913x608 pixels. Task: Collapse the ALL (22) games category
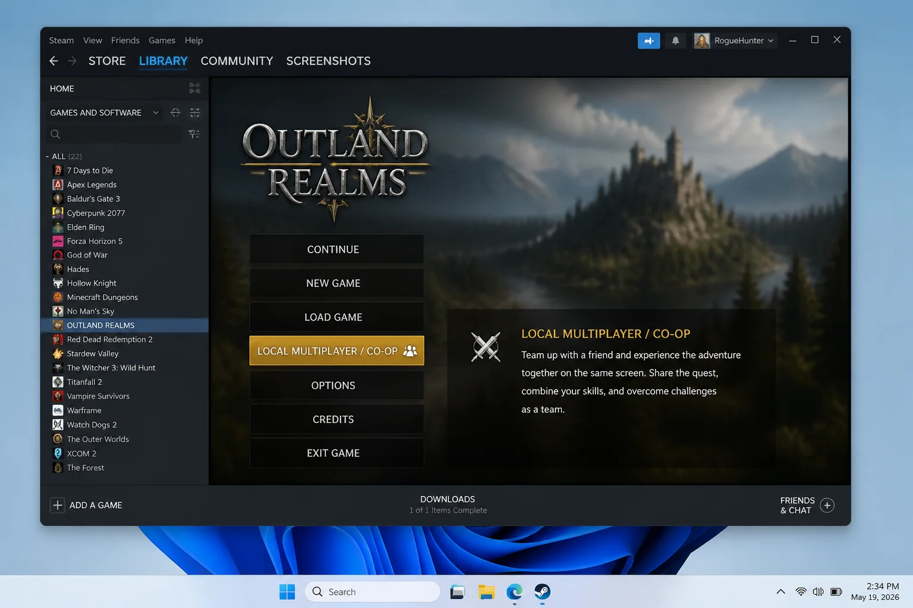click(x=47, y=157)
